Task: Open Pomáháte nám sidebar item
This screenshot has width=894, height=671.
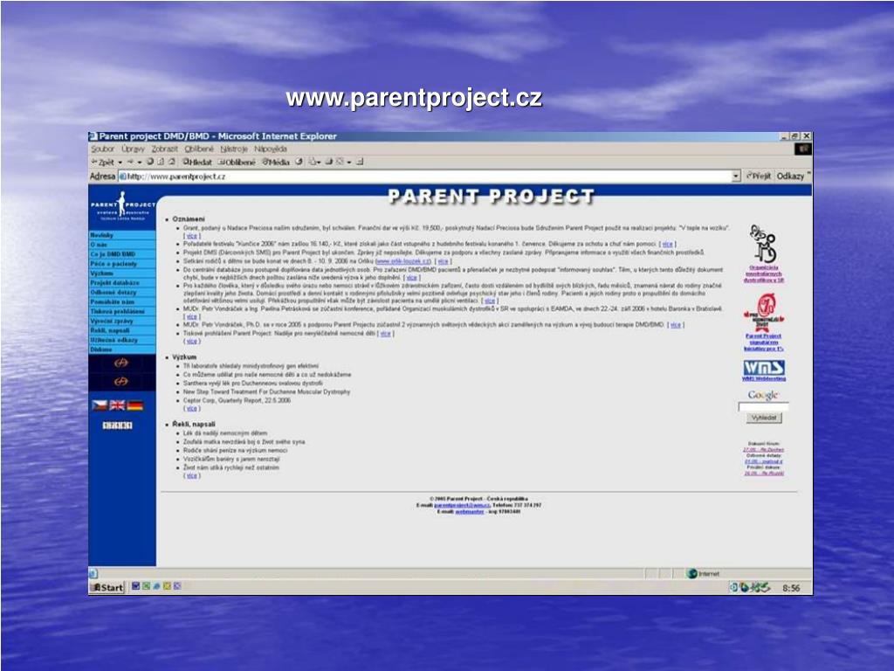Action: [x=122, y=301]
